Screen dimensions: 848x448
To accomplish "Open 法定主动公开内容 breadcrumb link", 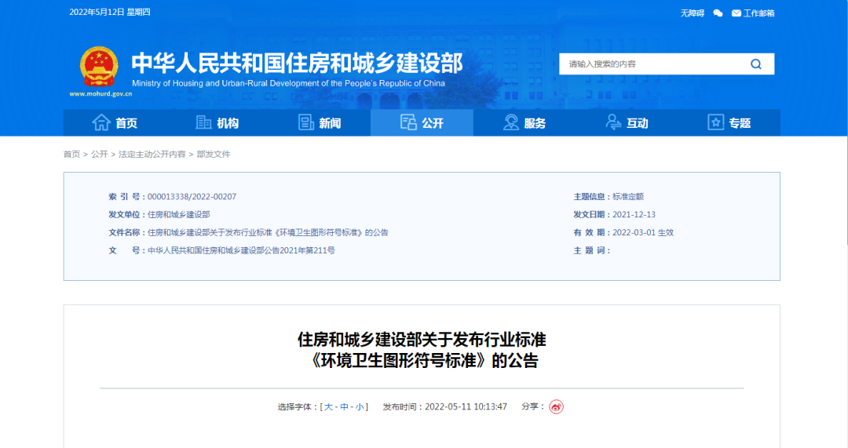I will tap(152, 154).
